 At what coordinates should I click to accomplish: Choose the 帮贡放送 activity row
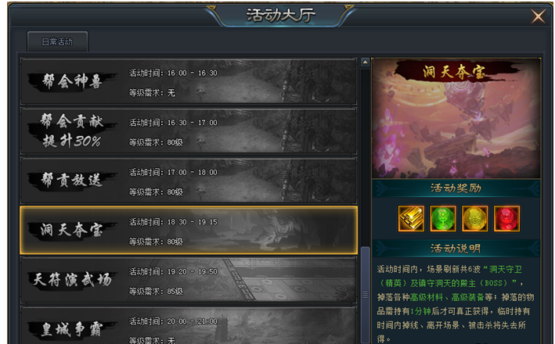click(x=189, y=181)
